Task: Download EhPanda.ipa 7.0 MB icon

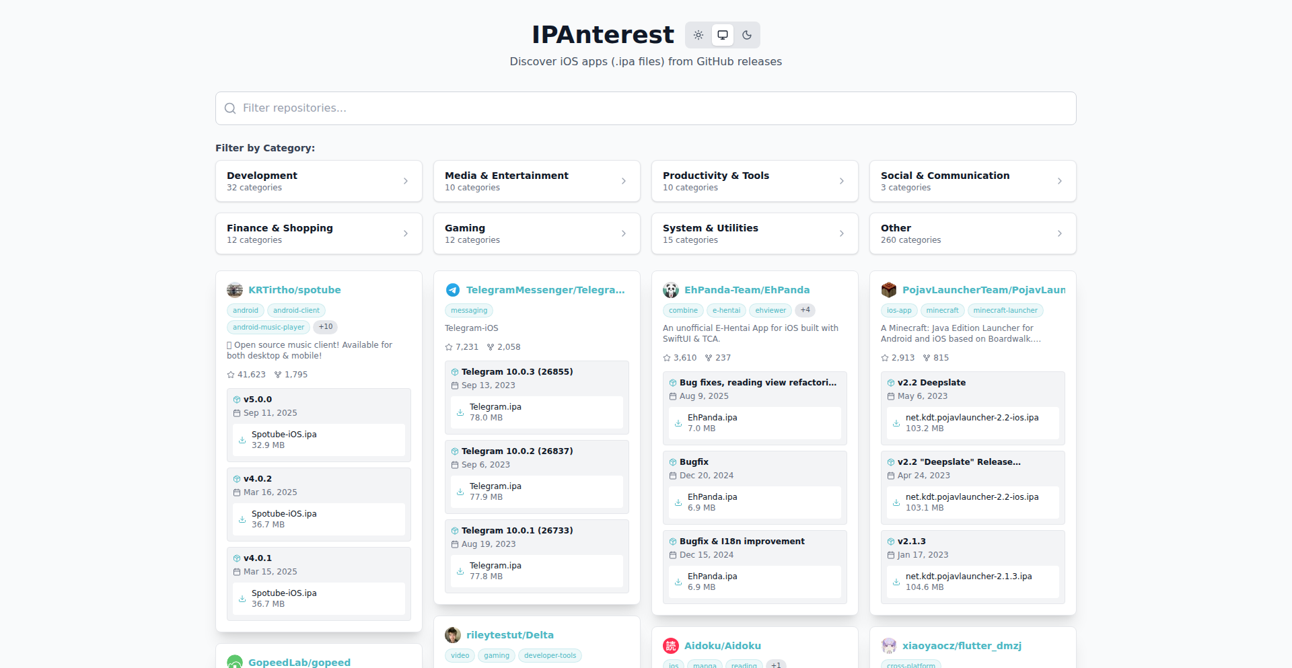Action: (x=678, y=423)
